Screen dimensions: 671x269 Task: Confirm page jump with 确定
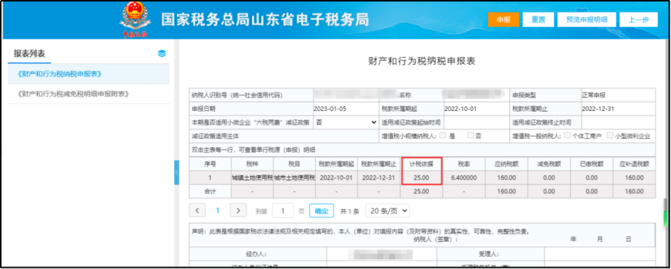321,211
